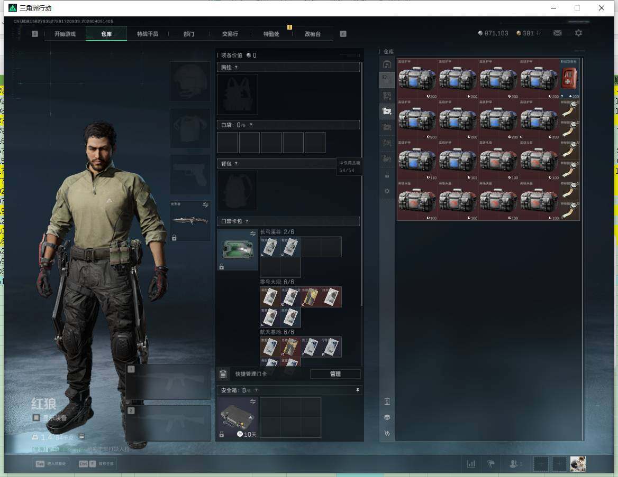
Task: Click the Ctrl F shortcut hint button
Action: [x=96, y=464]
